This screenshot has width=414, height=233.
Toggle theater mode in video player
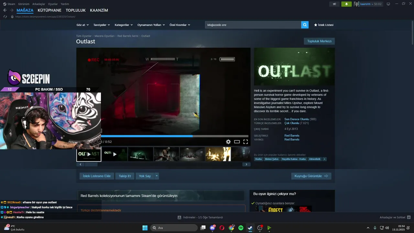tap(237, 142)
